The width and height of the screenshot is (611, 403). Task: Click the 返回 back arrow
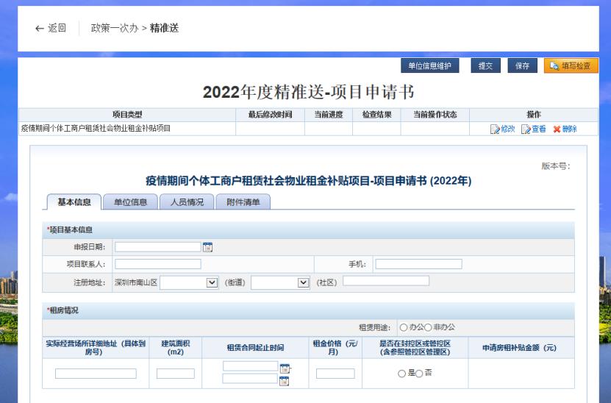click(x=39, y=28)
